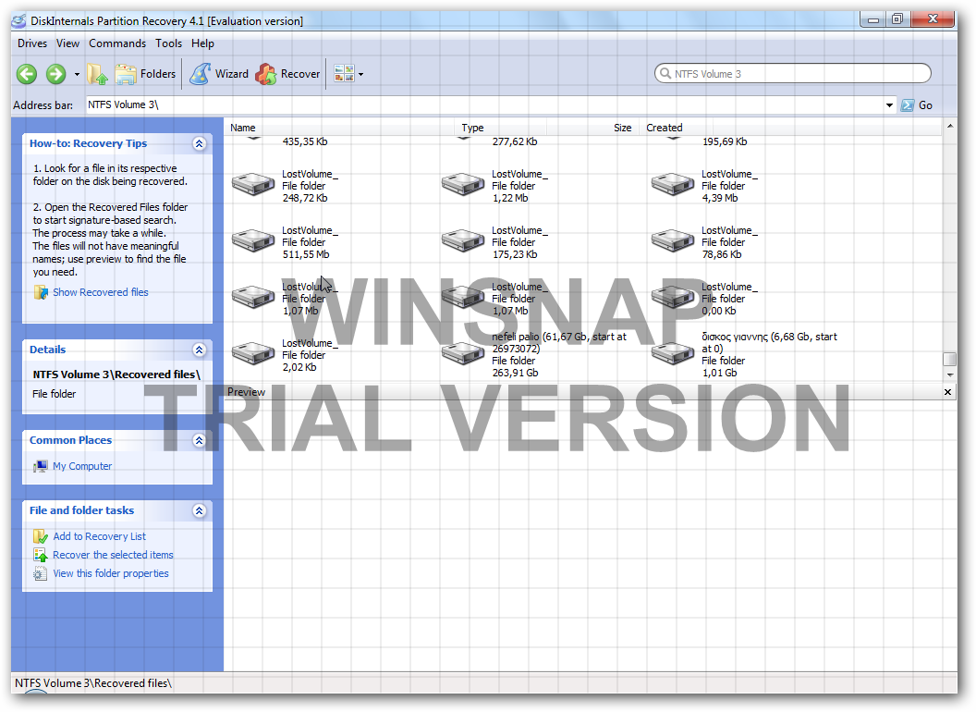
Task: Select the nefeli palio volume drive icon
Action: click(x=463, y=353)
